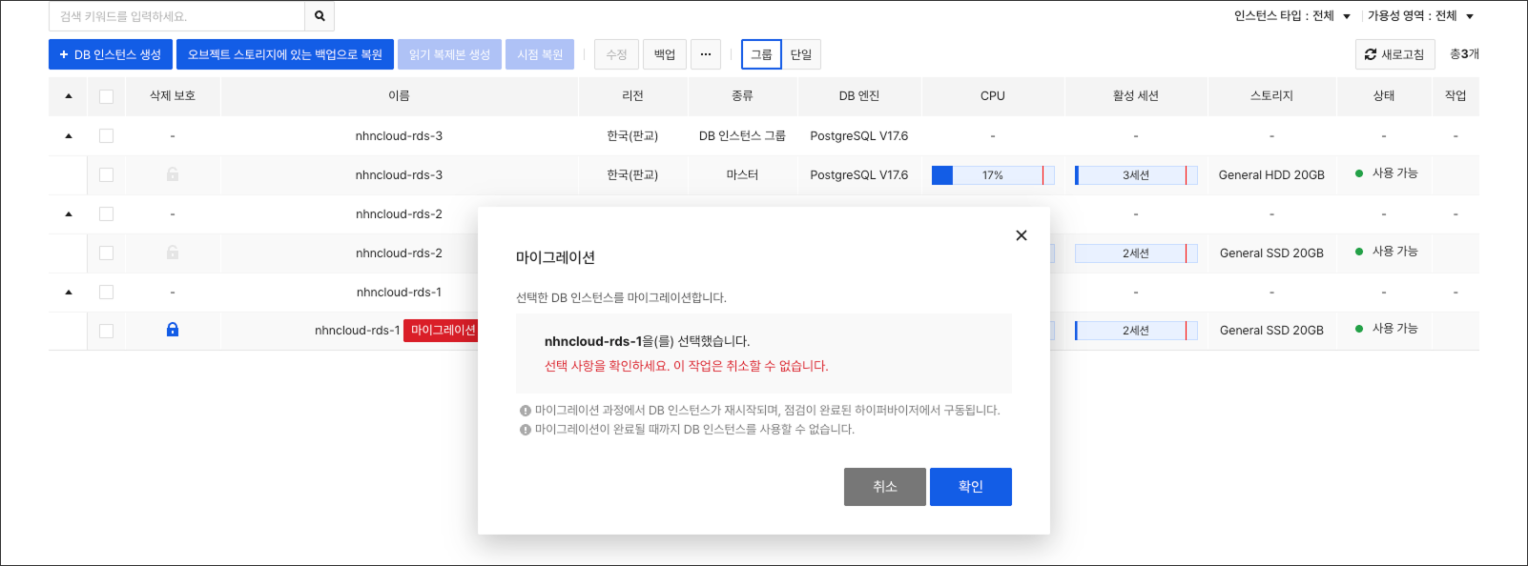The width and height of the screenshot is (1528, 566).
Task: Collapse the nhncloud-rds-1 group
Action: tap(69, 293)
